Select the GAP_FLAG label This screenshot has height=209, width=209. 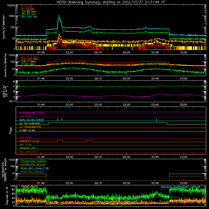[26, 116]
